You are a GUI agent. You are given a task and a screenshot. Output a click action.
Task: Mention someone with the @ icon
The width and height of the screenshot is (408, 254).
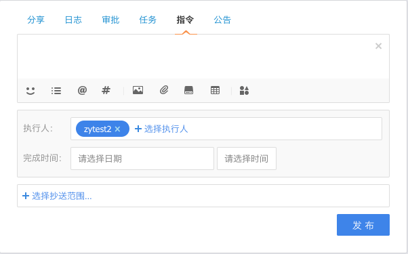tap(82, 91)
